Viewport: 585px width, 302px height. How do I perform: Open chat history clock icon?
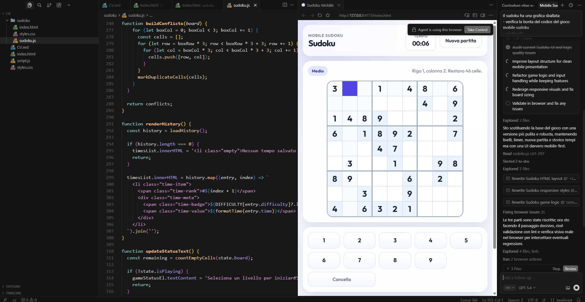click(x=571, y=5)
